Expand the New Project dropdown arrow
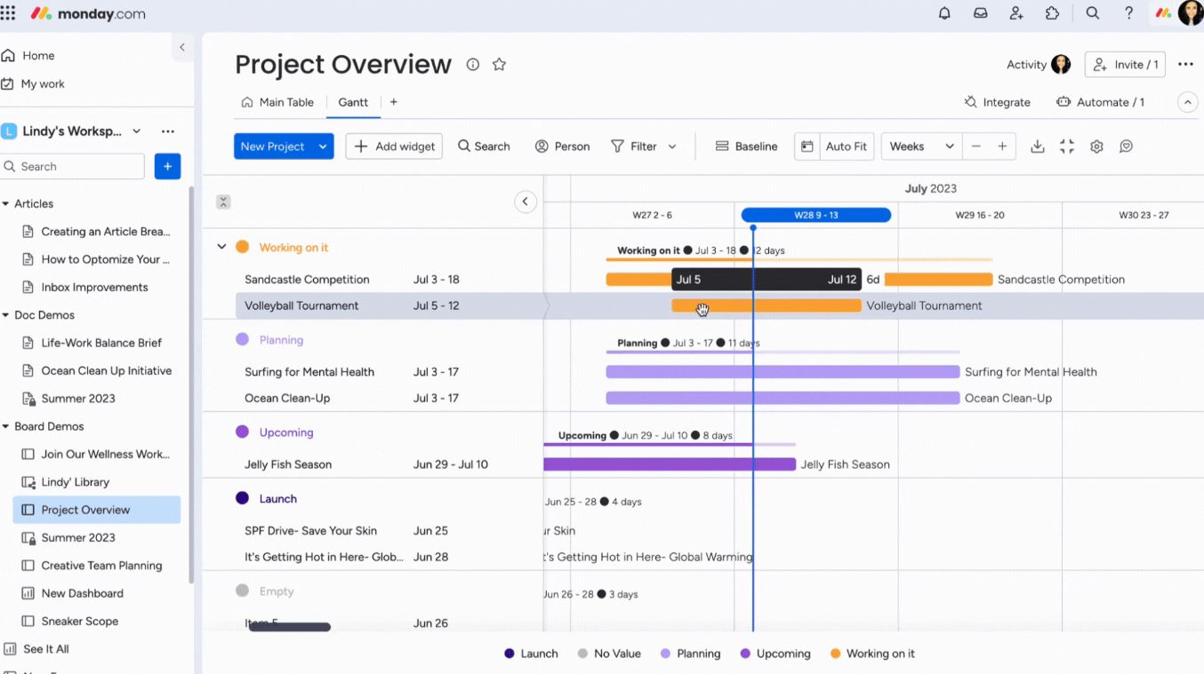The width and height of the screenshot is (1204, 674). click(x=323, y=147)
